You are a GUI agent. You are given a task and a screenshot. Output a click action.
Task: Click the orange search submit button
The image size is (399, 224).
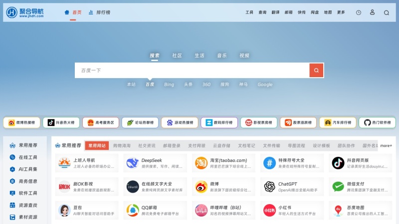[316, 70]
